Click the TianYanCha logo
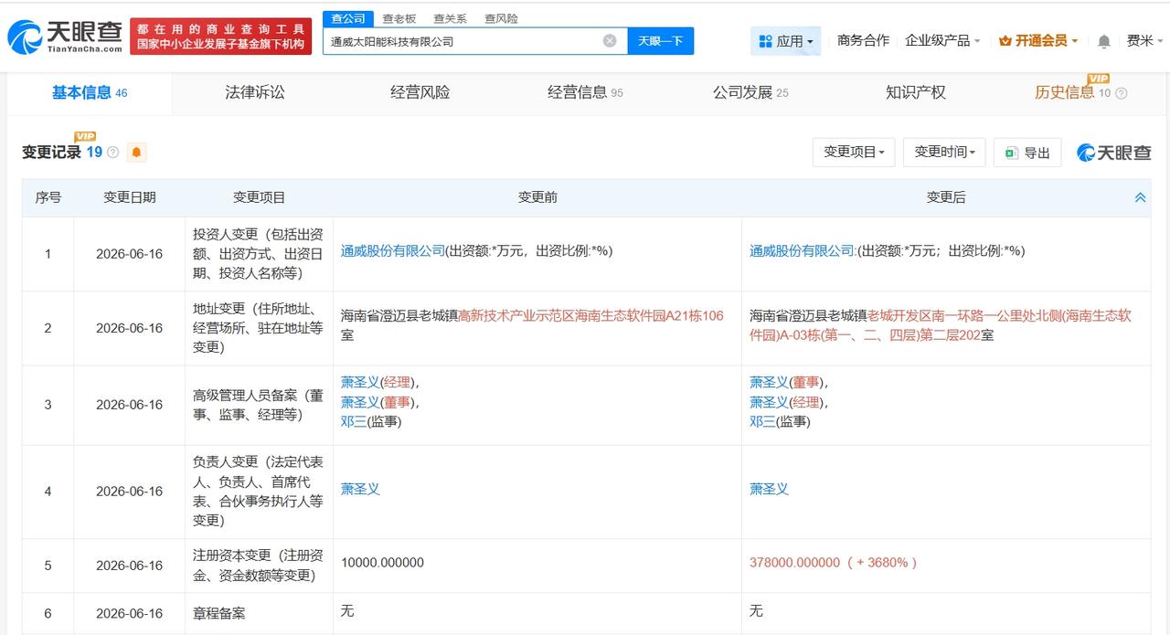Viewport: 1170px width, 635px height. pyautogui.click(x=64, y=37)
